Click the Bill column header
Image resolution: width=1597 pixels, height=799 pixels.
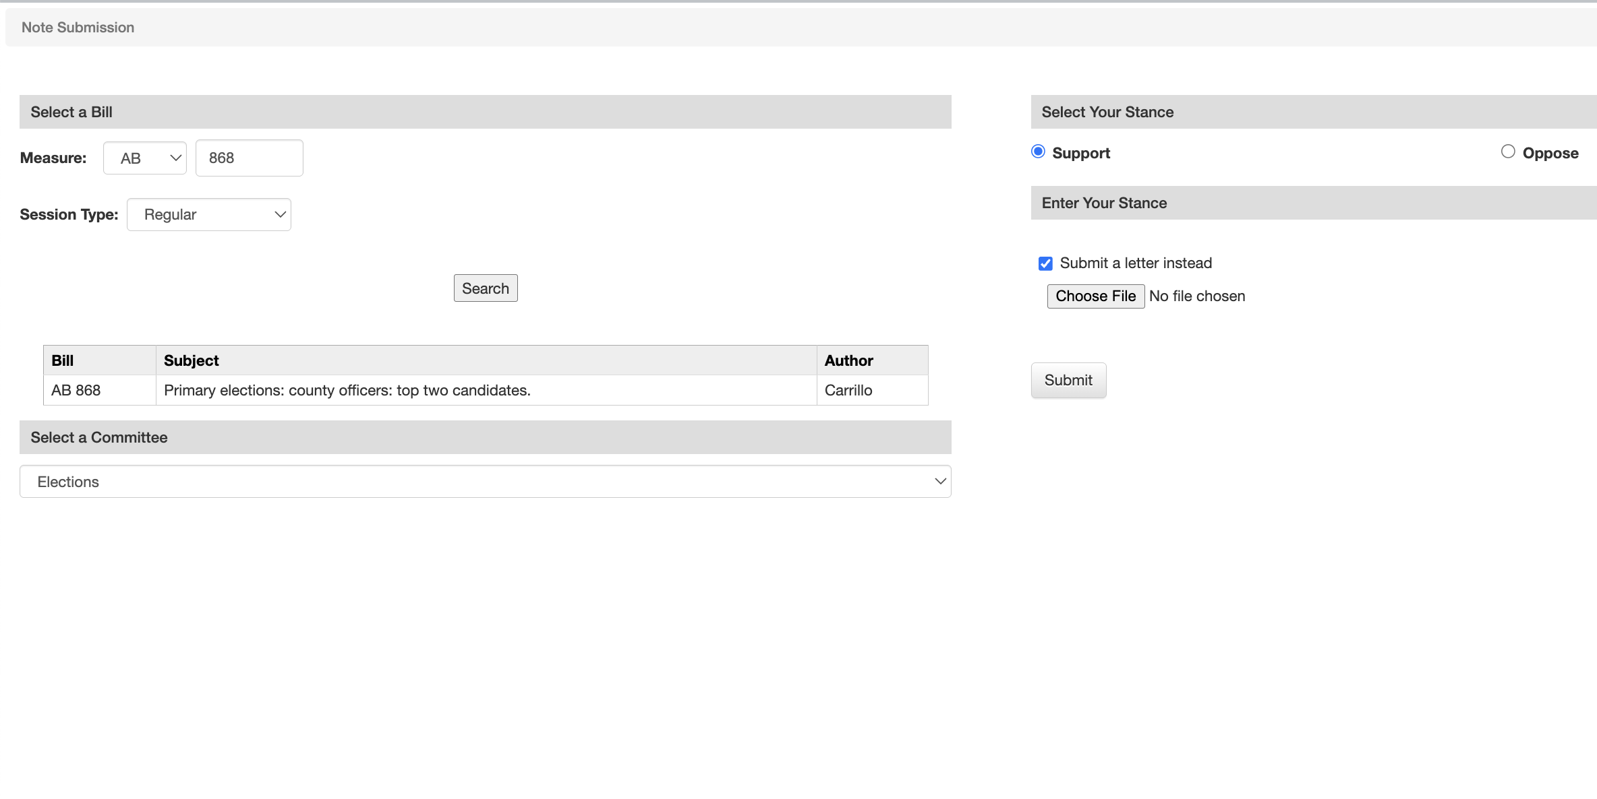[63, 361]
